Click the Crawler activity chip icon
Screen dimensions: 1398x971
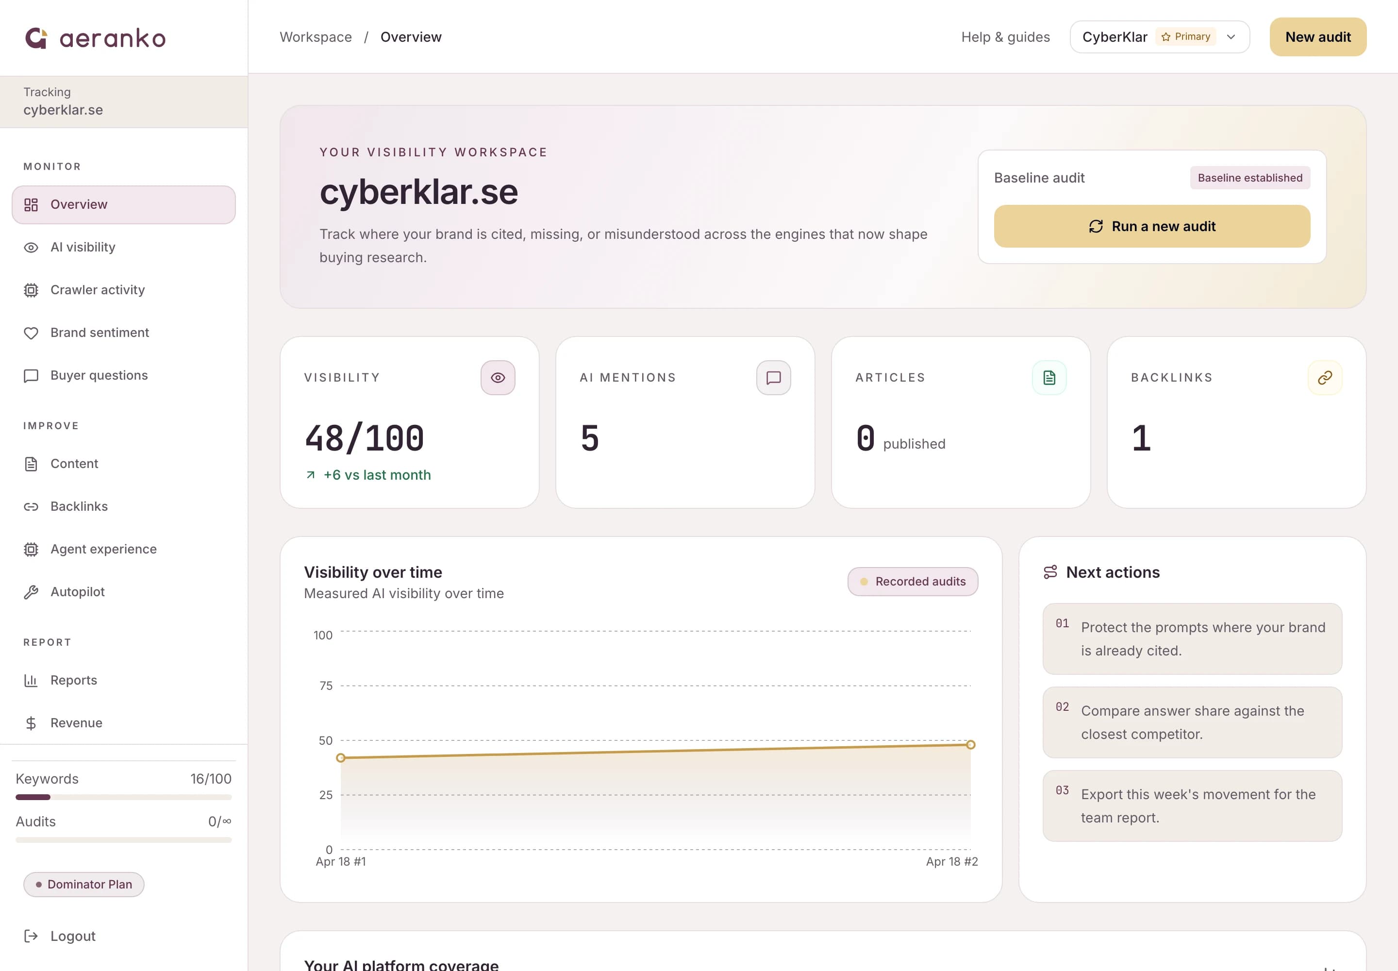(x=31, y=290)
